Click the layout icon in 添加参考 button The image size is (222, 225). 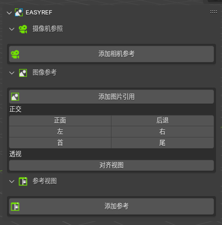pyautogui.click(x=15, y=207)
